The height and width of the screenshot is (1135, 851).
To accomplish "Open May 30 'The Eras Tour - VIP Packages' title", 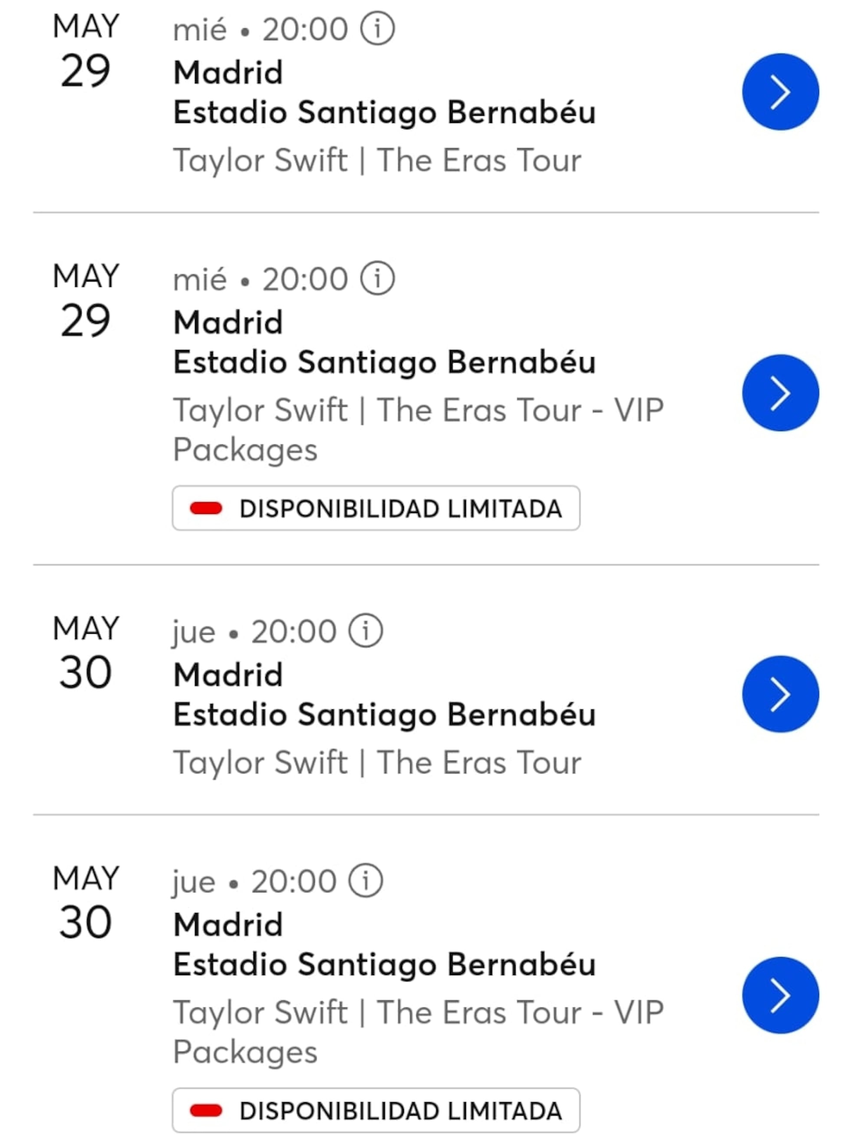I will coord(419,1032).
